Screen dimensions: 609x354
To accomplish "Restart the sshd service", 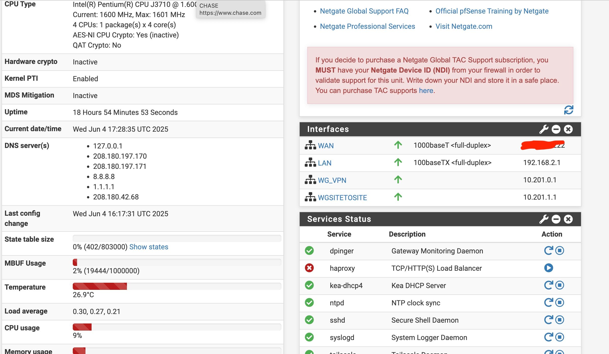I will tap(548, 320).
